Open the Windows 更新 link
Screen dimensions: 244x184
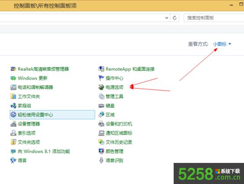click(33, 78)
